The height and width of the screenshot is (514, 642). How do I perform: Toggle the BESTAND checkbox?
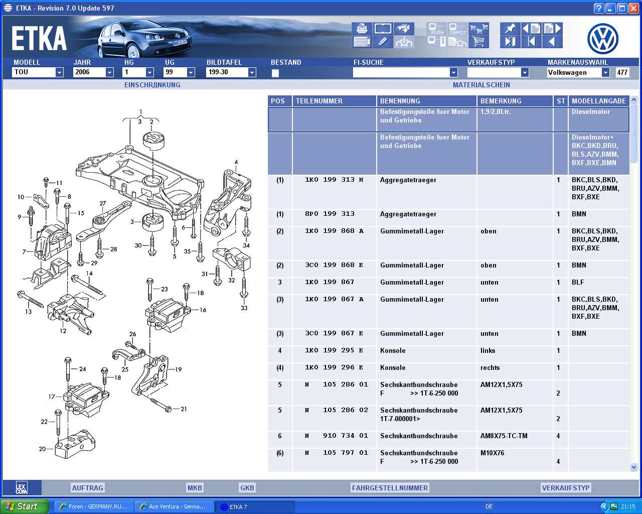pyautogui.click(x=275, y=73)
